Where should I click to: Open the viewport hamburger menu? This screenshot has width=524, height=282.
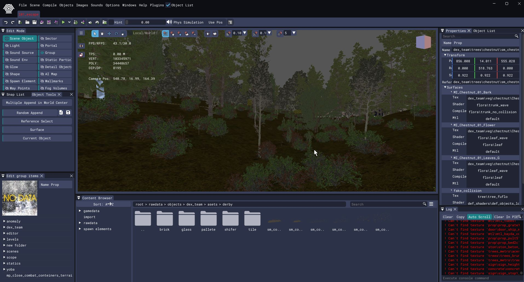tap(81, 33)
